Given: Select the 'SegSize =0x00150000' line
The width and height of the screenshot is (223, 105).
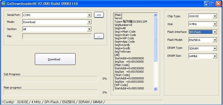Looking at the screenshot, I should (x=129, y=72).
